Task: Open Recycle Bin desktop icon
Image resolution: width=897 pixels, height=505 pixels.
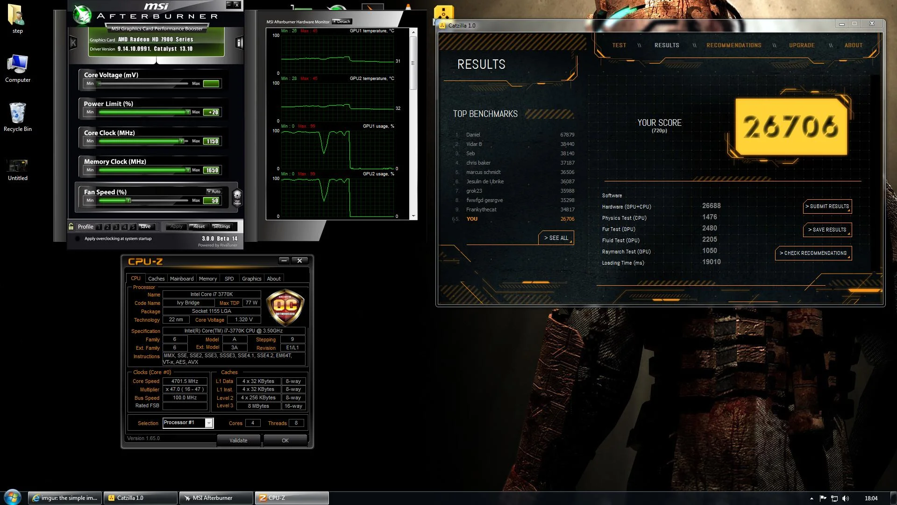Action: [18, 117]
